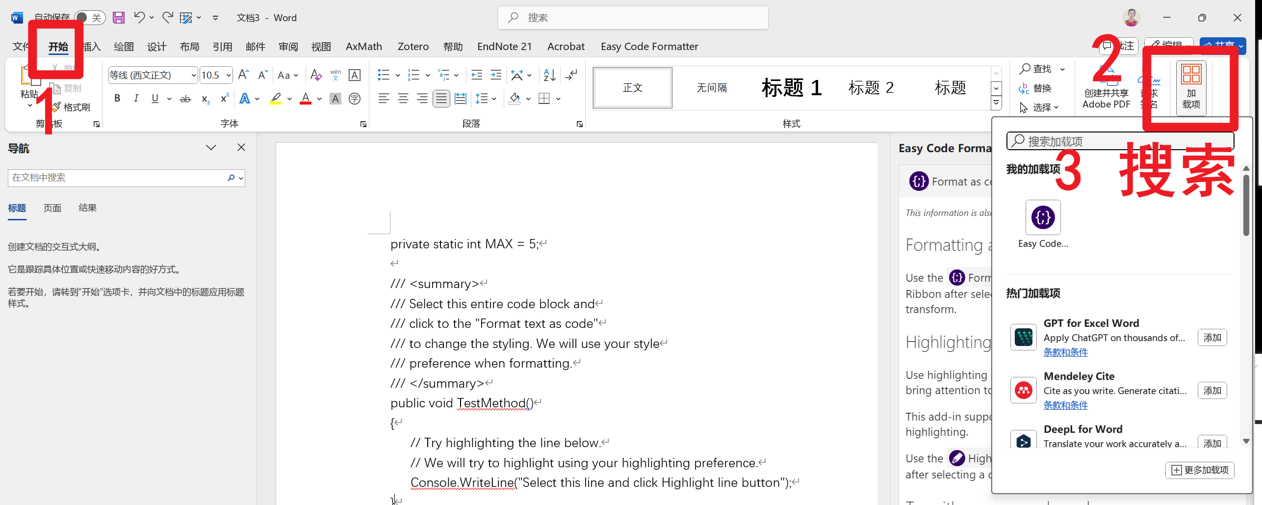This screenshot has height=505, width=1262.
Task: Click the phonetic guide (wén) icon
Action: coord(335,75)
